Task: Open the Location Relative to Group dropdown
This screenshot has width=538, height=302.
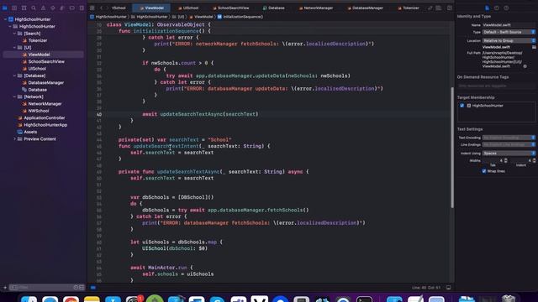Action: [x=509, y=40]
